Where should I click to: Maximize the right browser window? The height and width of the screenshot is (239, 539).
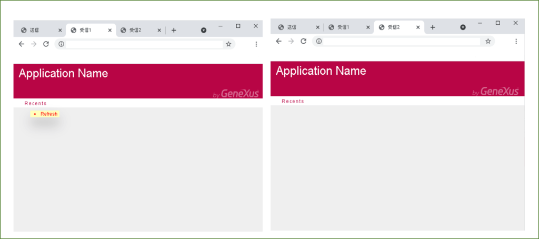click(x=498, y=23)
